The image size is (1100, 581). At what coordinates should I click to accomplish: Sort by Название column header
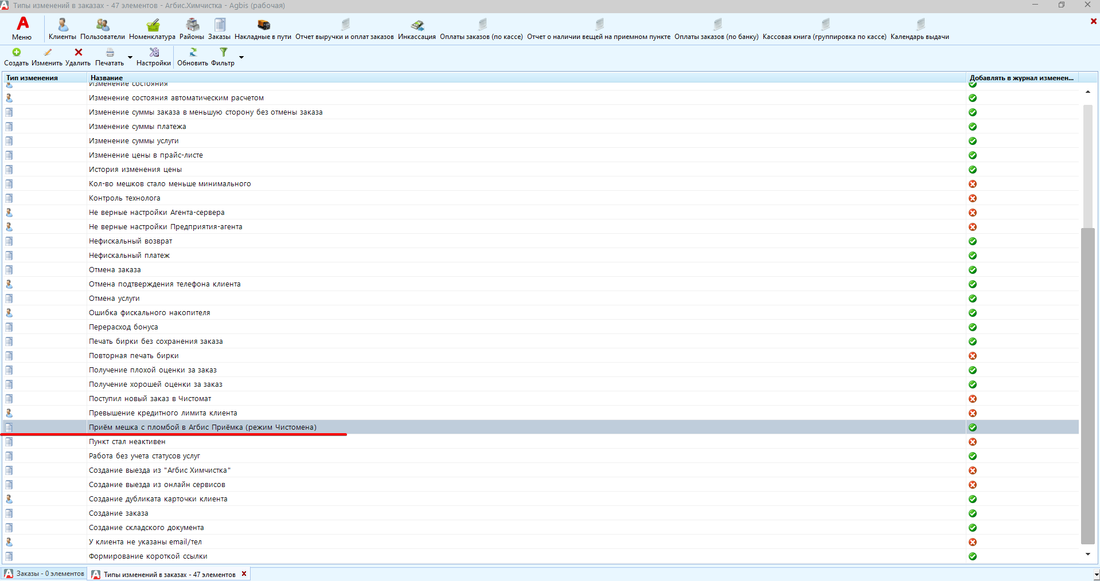click(x=526, y=78)
